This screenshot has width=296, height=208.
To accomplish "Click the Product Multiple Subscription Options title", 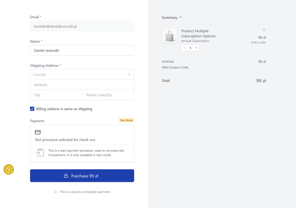I will (x=198, y=34).
